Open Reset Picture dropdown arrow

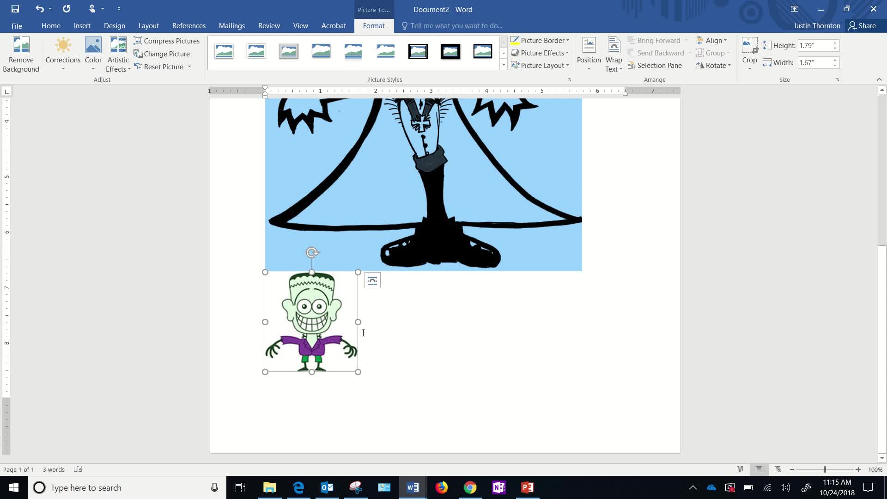[x=189, y=67]
